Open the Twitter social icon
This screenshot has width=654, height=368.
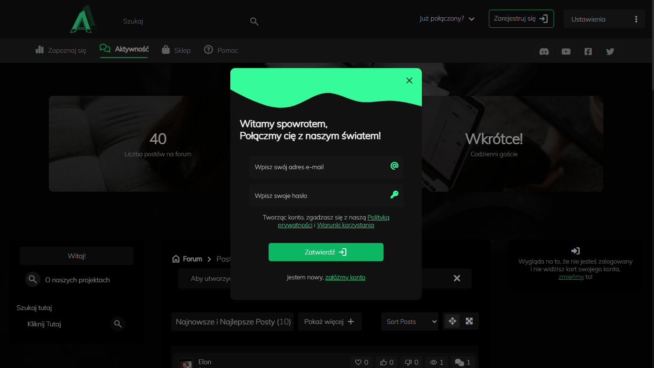pyautogui.click(x=610, y=52)
